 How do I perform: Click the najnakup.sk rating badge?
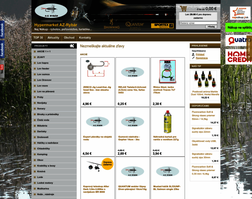240,13
